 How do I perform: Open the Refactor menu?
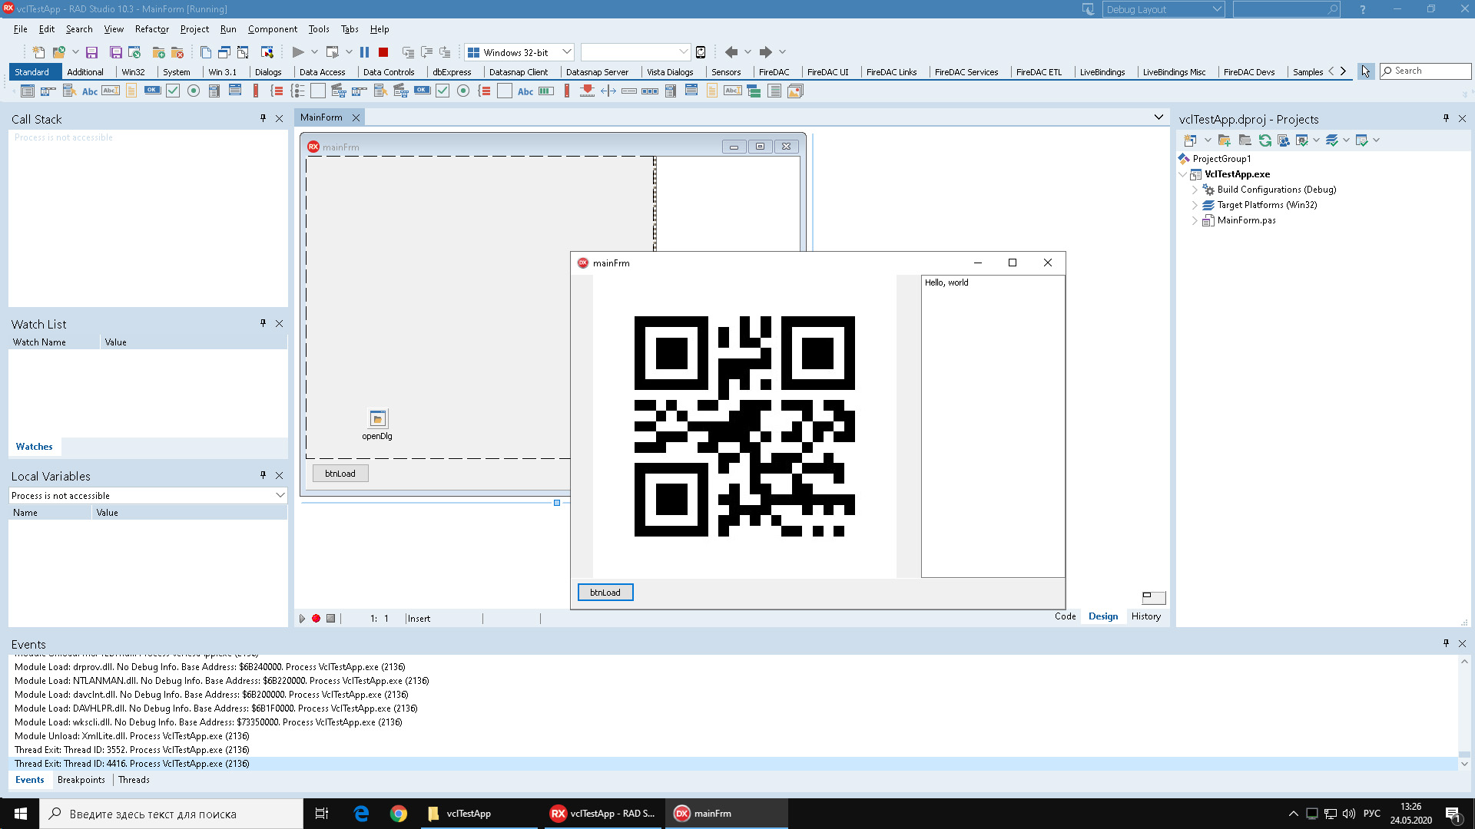(151, 29)
